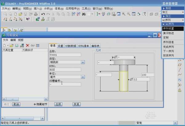Click the Datum plane tool icon

5,19
